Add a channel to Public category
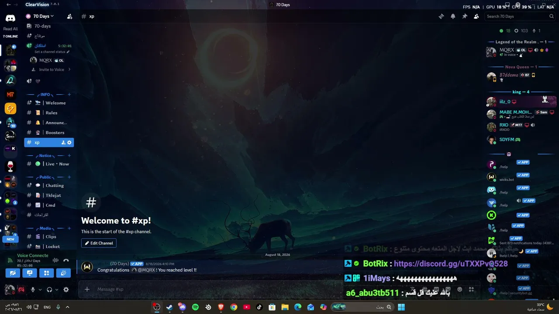The height and width of the screenshot is (314, 559). [69, 177]
